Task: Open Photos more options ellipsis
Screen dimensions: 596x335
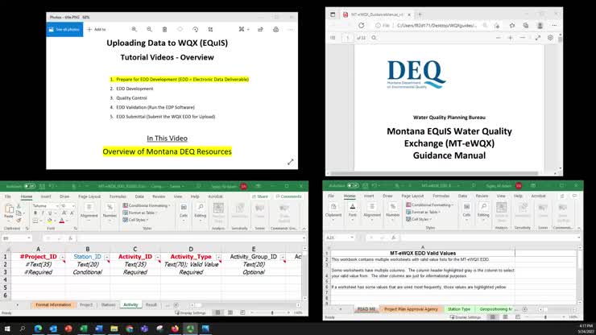Action: [291, 29]
